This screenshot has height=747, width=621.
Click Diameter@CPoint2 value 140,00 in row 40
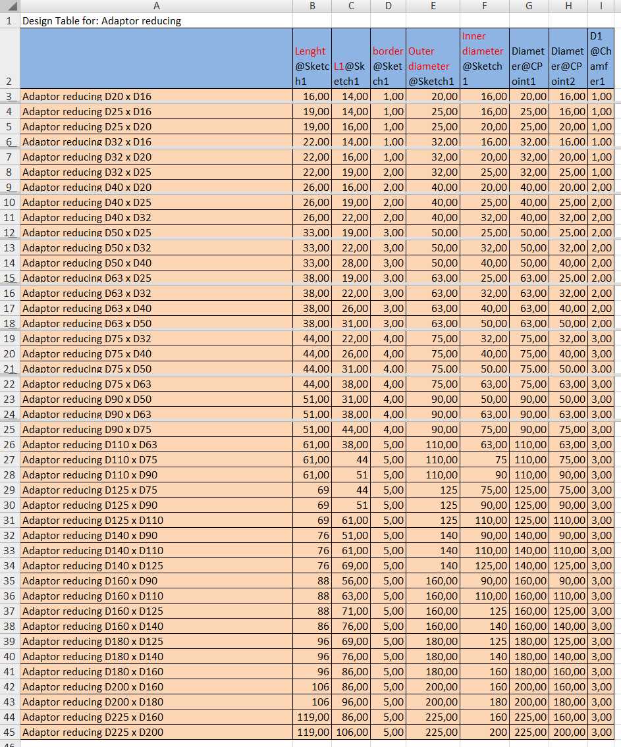(x=568, y=656)
